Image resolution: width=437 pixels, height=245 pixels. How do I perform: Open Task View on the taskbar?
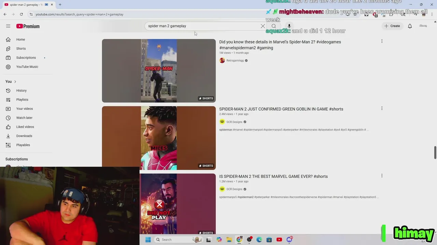(x=209, y=240)
